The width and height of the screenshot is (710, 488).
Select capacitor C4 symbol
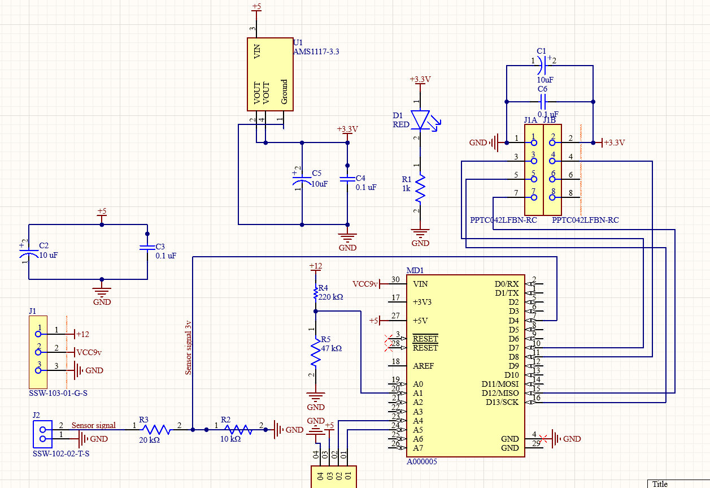347,179
